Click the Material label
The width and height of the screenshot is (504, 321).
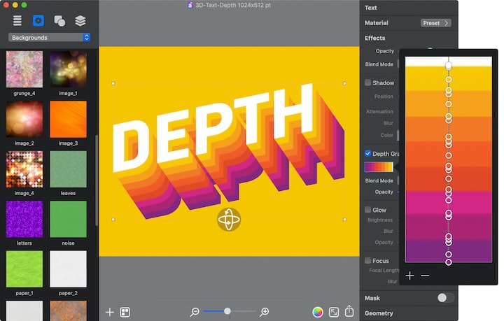(377, 23)
